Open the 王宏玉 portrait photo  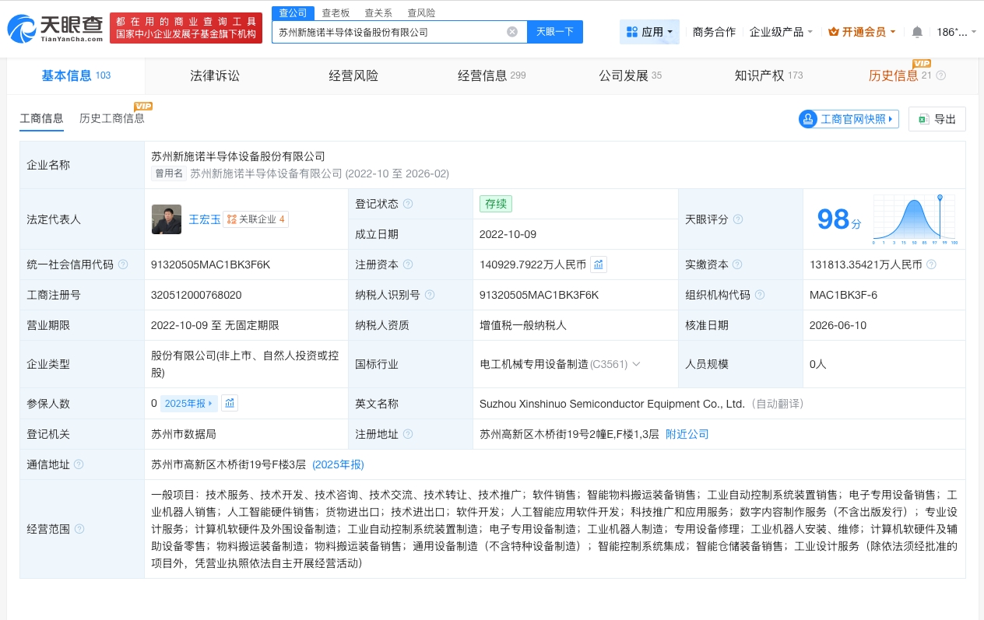(x=166, y=219)
